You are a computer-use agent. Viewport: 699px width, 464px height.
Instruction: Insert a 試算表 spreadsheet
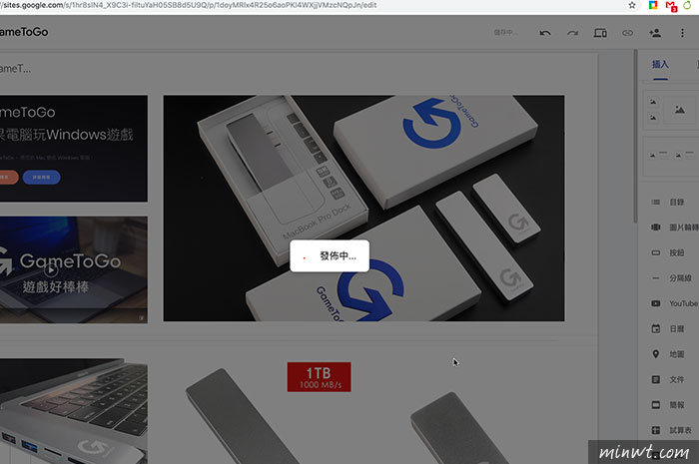click(671, 431)
